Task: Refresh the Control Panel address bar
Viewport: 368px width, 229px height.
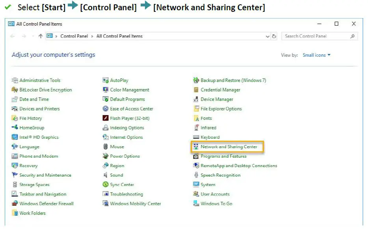Action: click(x=274, y=36)
